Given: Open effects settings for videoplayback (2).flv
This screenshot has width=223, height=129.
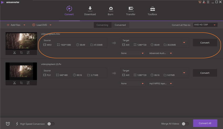Looking at the screenshot, I should point(28,83).
